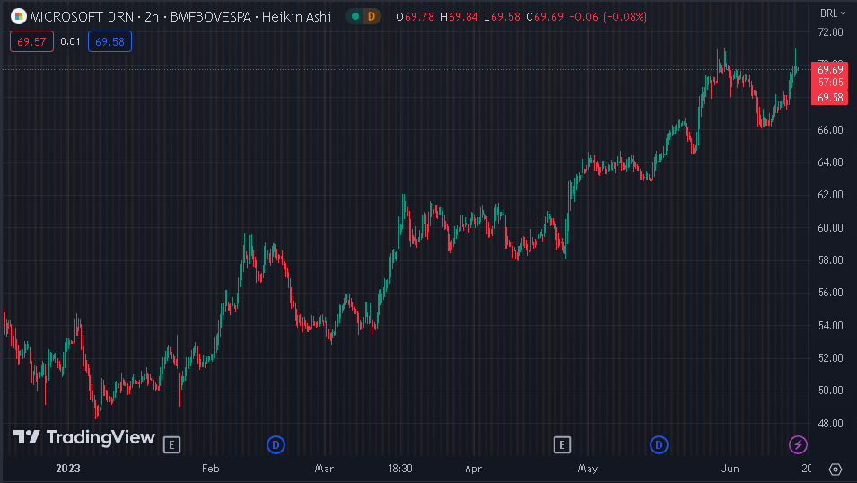The image size is (857, 483).
Task: Click the Mar label on time axis
Action: 324,469
